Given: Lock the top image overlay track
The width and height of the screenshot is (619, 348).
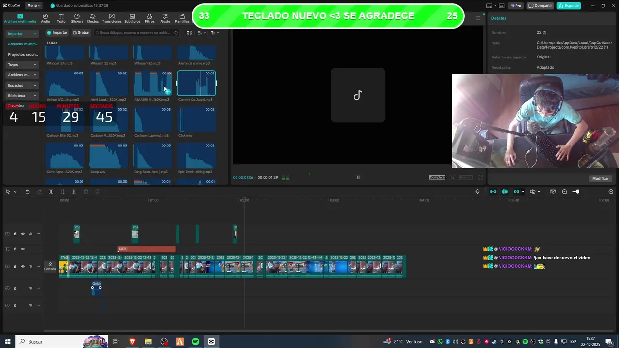Looking at the screenshot, I should (15, 234).
